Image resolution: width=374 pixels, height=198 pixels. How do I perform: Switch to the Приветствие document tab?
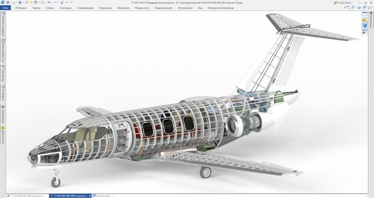coord(103,196)
